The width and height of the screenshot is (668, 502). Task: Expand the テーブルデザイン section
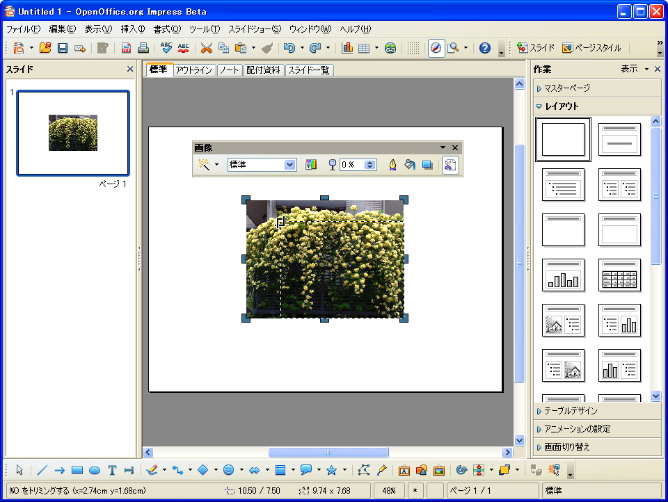596,411
